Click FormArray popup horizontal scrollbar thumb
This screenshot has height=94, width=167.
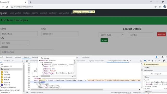(45, 76)
